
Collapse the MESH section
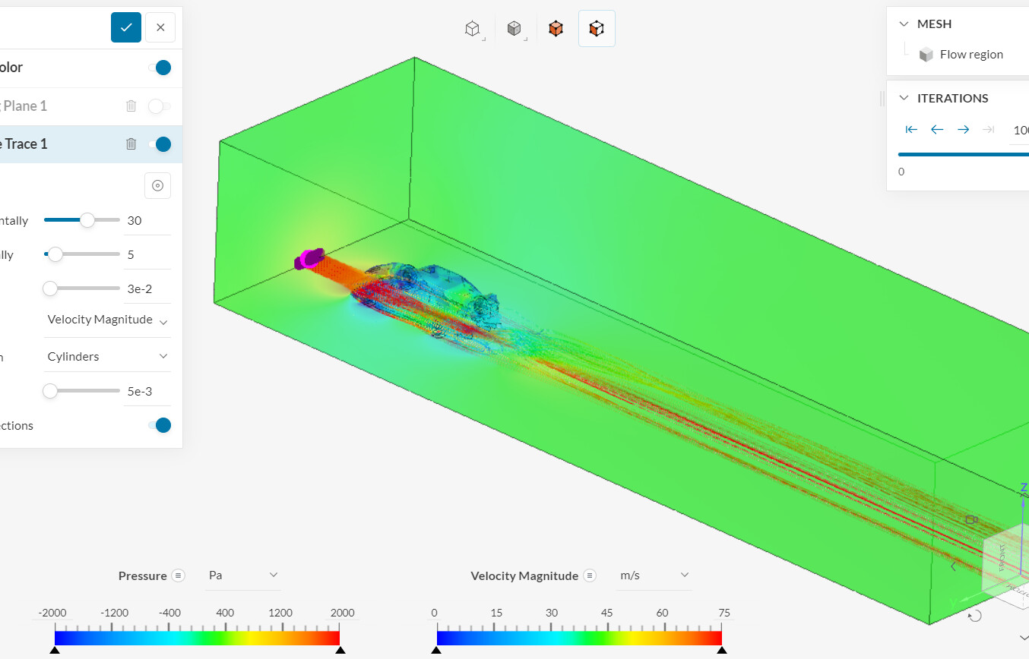pyautogui.click(x=904, y=24)
